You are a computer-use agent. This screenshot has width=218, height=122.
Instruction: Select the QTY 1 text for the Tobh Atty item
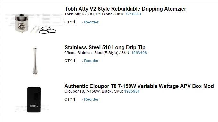(x=70, y=22)
